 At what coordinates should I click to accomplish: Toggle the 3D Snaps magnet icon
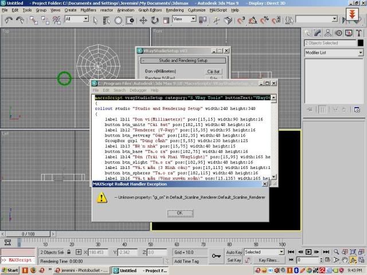click(241, 21)
